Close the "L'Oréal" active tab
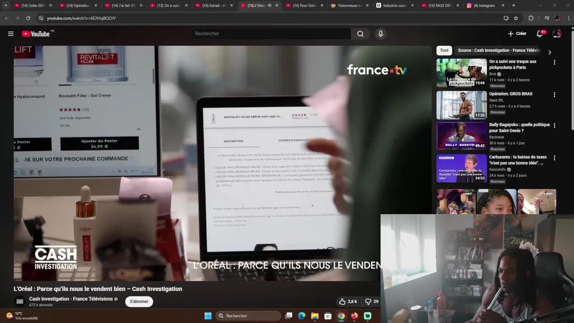 [277, 5]
